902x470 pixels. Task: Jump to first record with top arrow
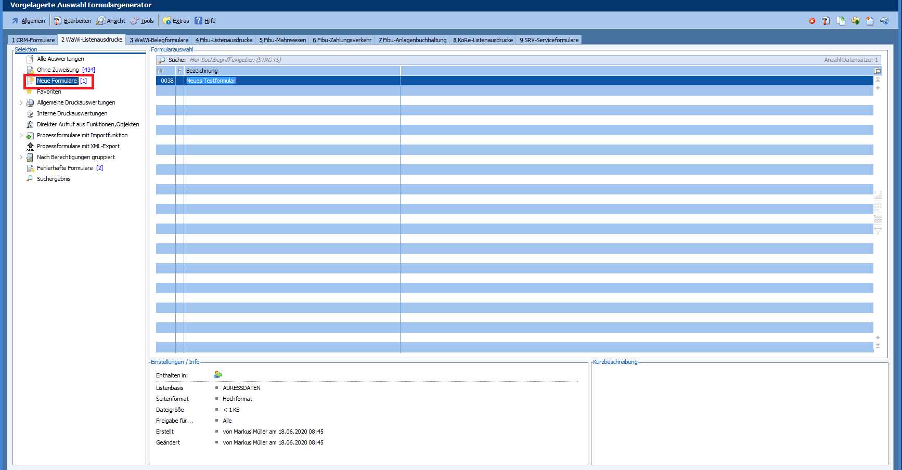(x=878, y=80)
